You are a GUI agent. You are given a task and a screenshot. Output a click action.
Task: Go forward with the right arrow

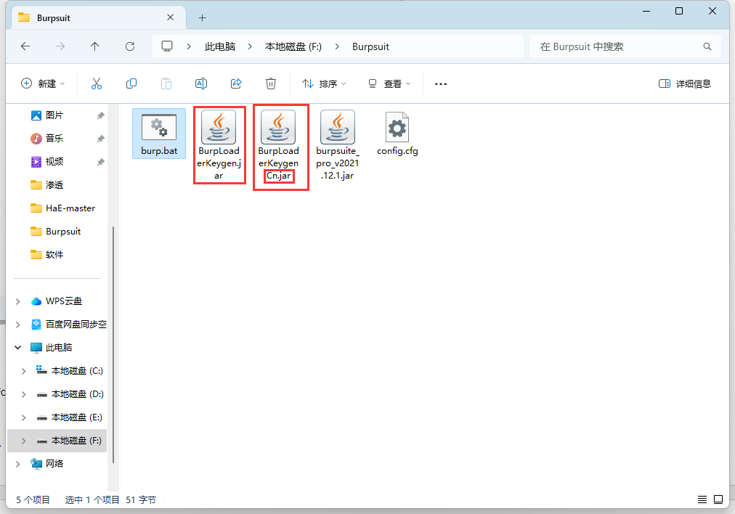tap(60, 46)
